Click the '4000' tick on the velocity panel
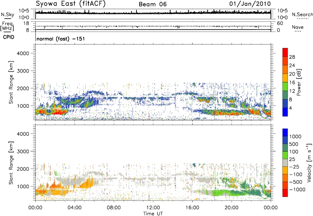The width and height of the screenshot is (313, 216). tap(23, 134)
